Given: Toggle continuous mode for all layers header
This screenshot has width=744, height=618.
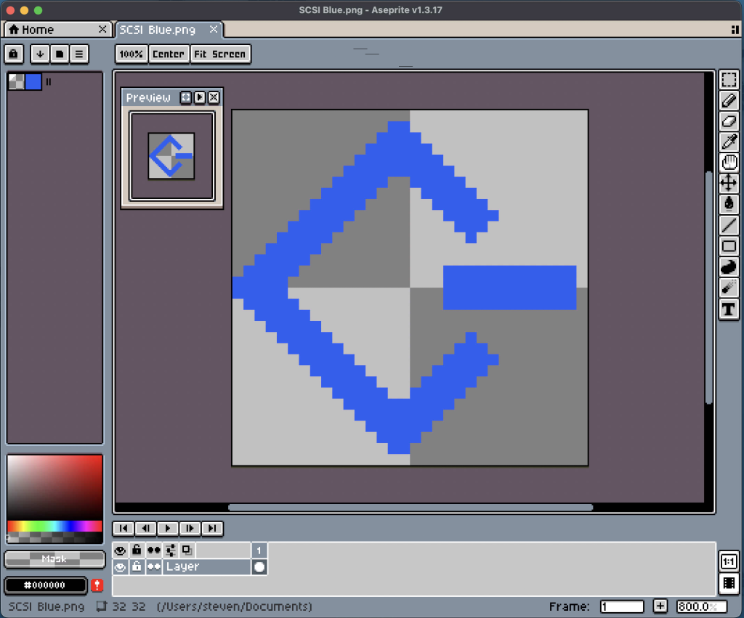Looking at the screenshot, I should click(154, 550).
